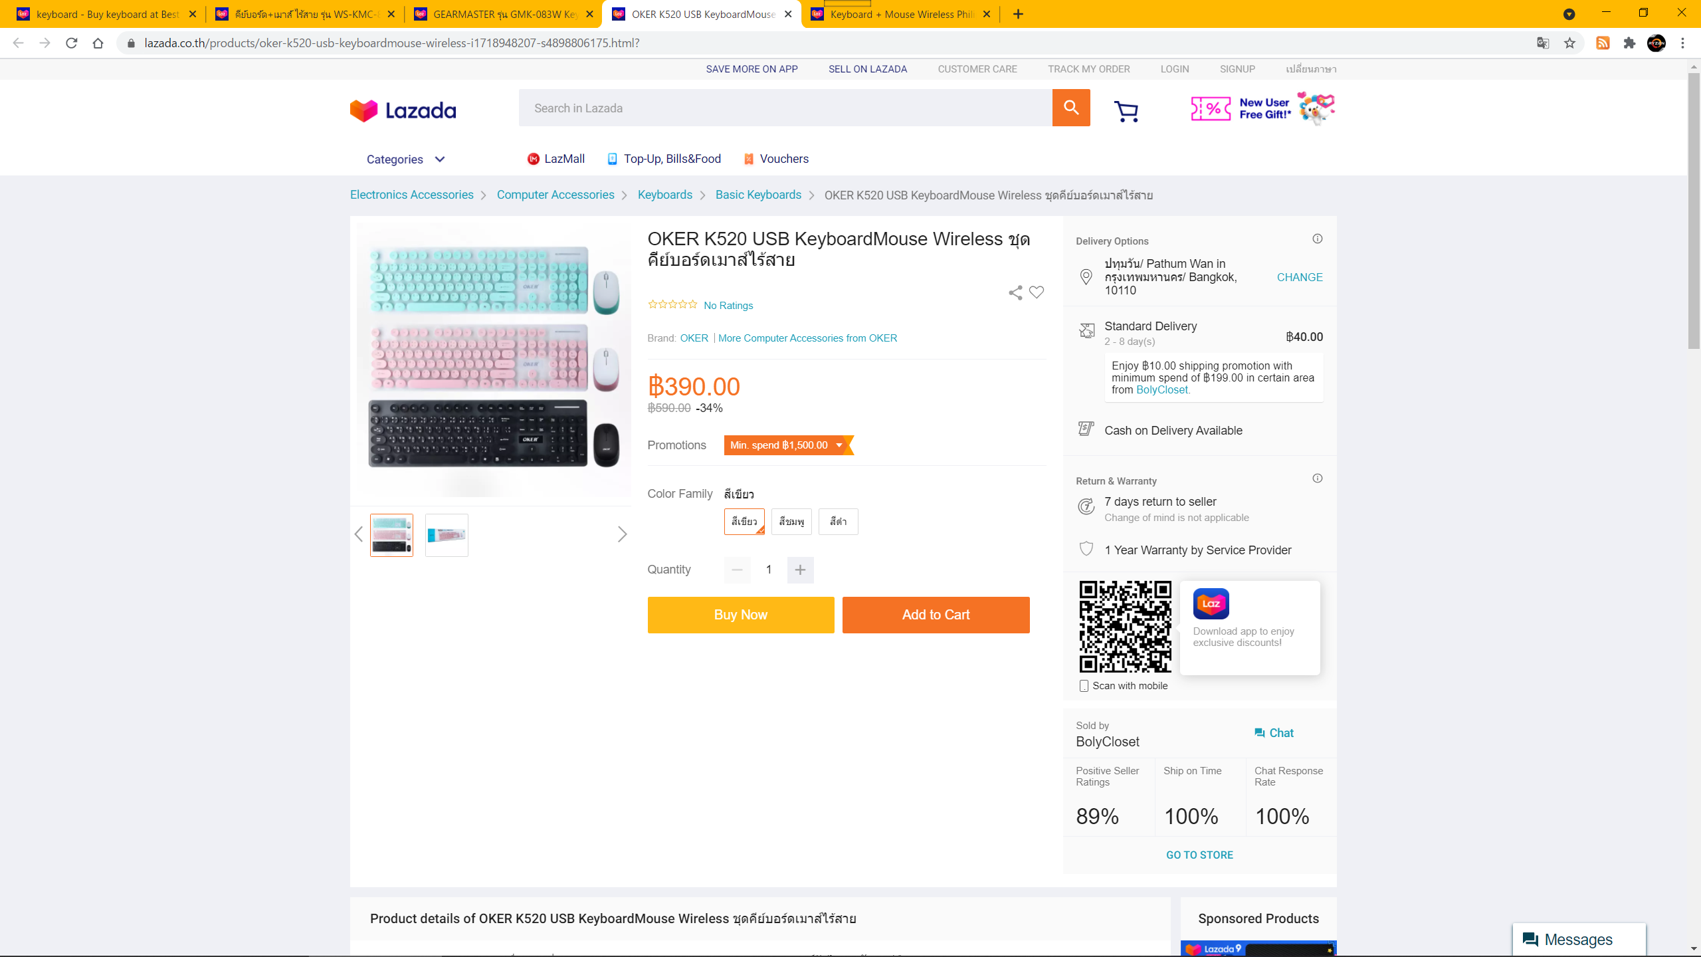Select first product thumbnail with three keyboards

(391, 535)
